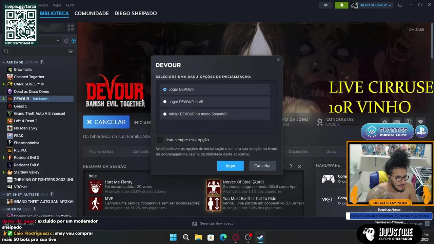Click the main page vertical scrollbar
The image size is (434, 244).
click(432, 41)
